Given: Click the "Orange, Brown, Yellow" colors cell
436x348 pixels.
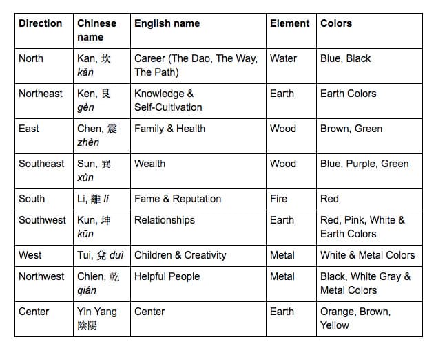Looking at the screenshot, I should click(x=355, y=318).
